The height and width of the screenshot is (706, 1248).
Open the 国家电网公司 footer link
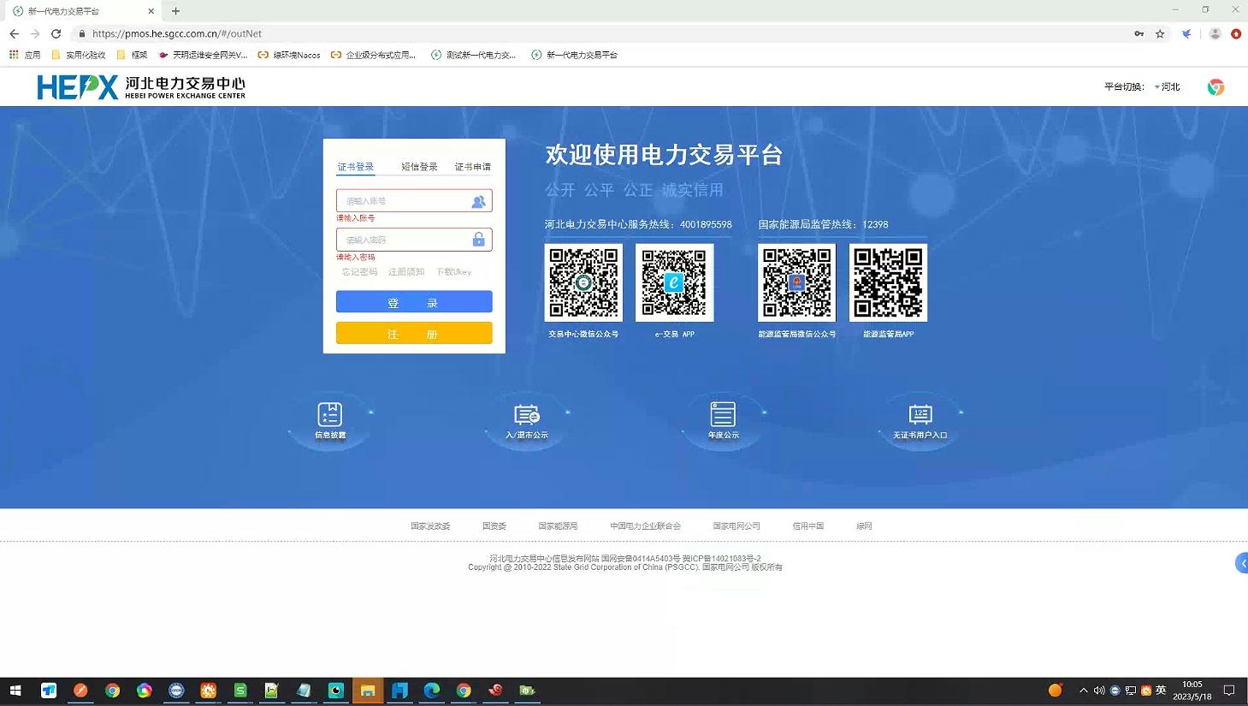tap(736, 526)
